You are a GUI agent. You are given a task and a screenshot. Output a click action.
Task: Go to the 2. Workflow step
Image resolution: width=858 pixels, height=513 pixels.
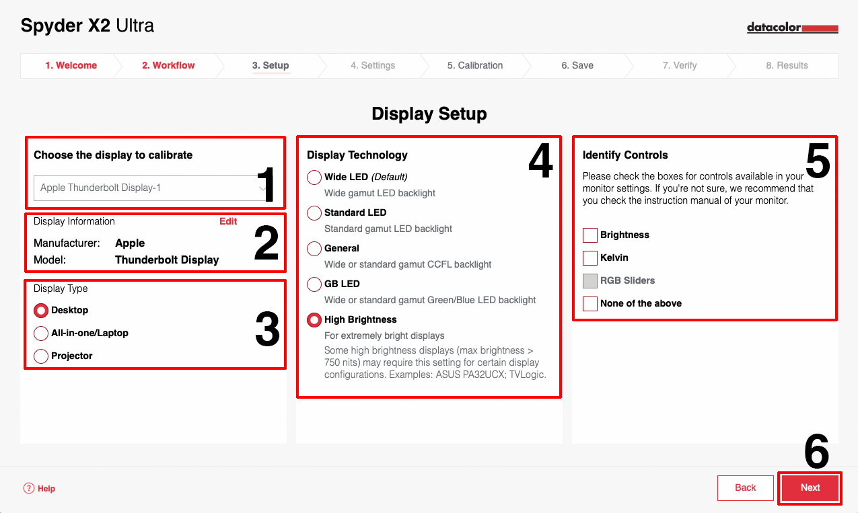point(168,65)
